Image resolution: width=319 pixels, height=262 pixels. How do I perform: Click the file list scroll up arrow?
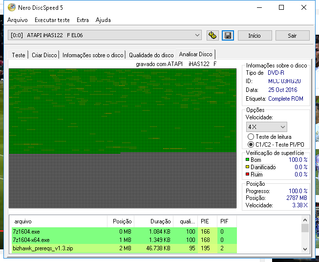(x=305, y=220)
